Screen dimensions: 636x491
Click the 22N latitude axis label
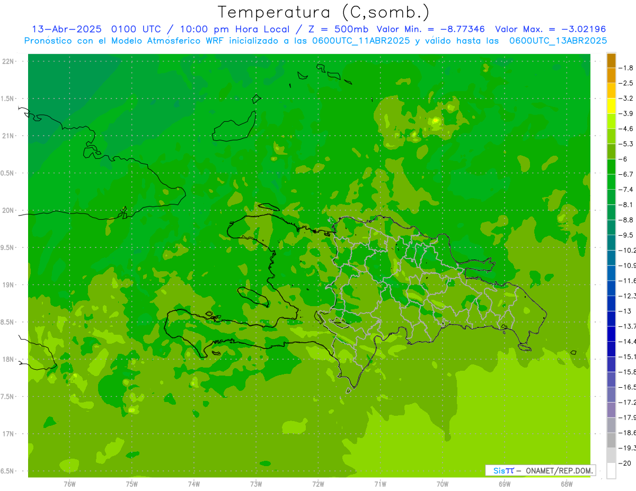point(8,61)
